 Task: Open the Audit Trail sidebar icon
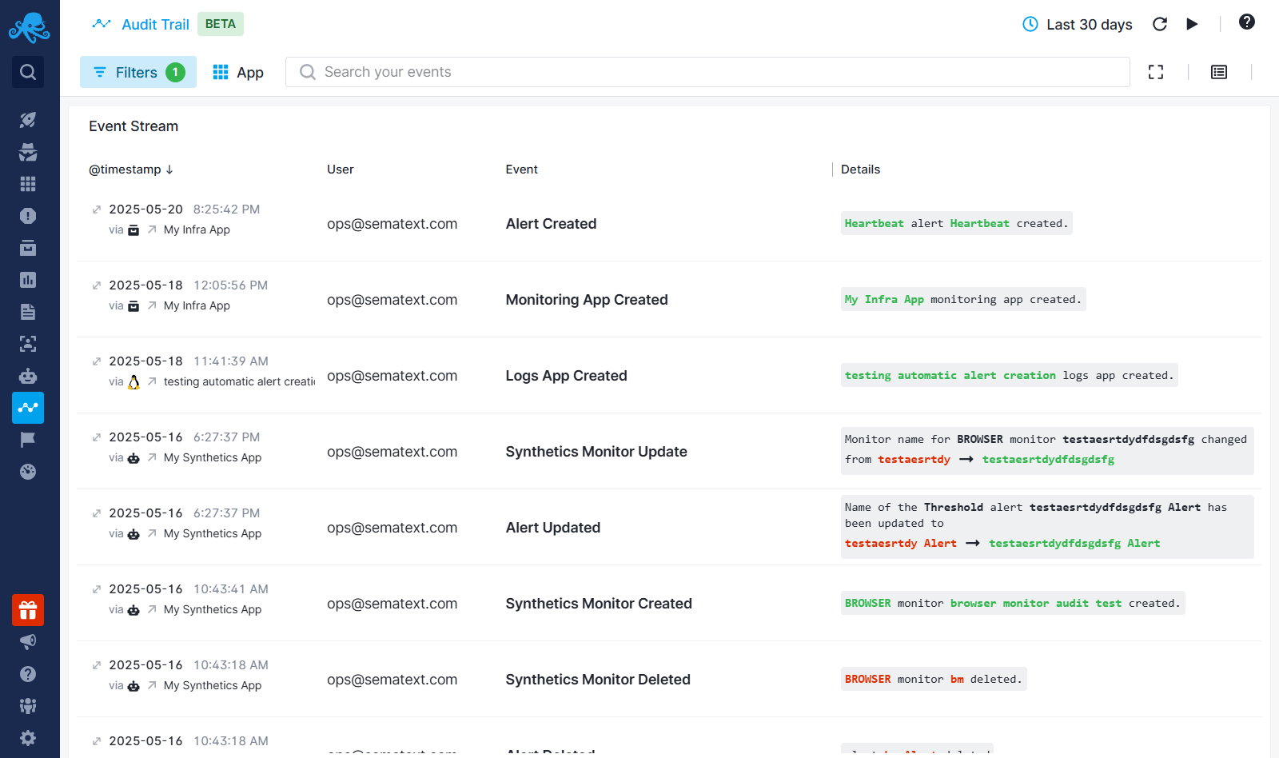[28, 408]
